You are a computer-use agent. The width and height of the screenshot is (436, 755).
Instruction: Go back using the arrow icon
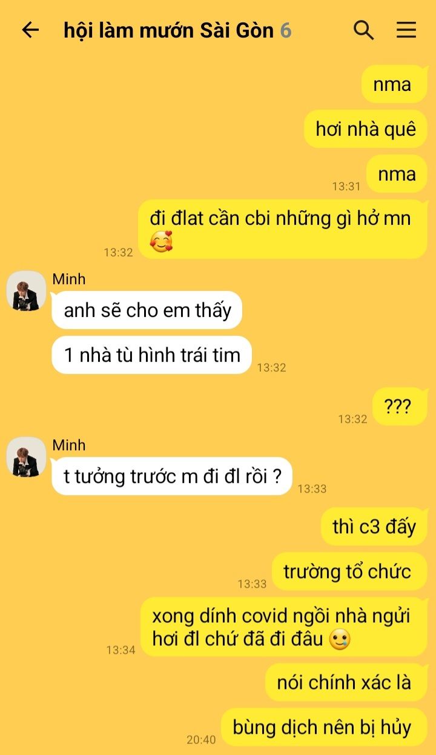[x=30, y=30]
